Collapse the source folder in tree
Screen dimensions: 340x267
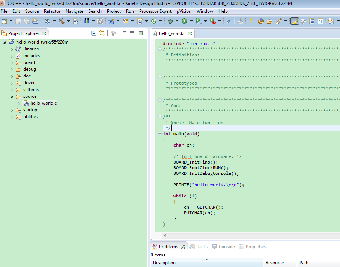pos(12,97)
